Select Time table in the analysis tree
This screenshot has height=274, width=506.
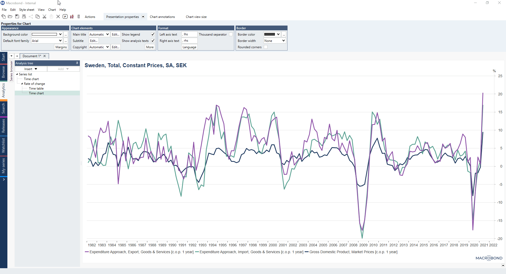point(37,88)
